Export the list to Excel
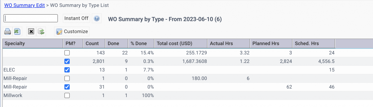Image resolution: width=373 pixels, height=107 pixels. tap(17, 31)
